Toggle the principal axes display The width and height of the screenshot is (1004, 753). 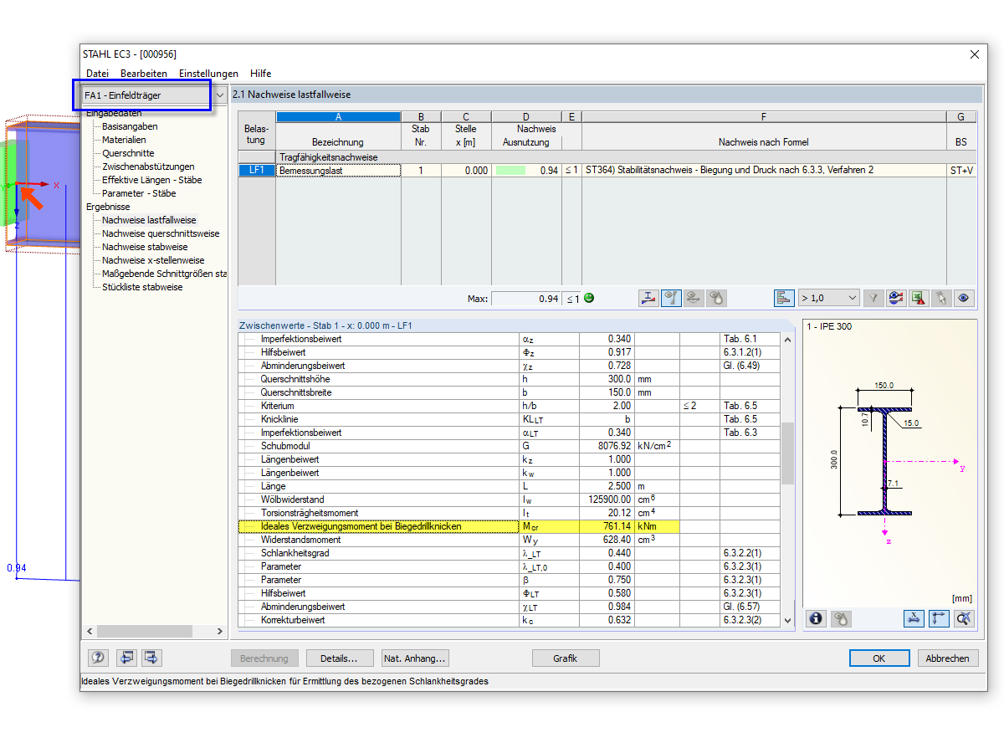(939, 618)
